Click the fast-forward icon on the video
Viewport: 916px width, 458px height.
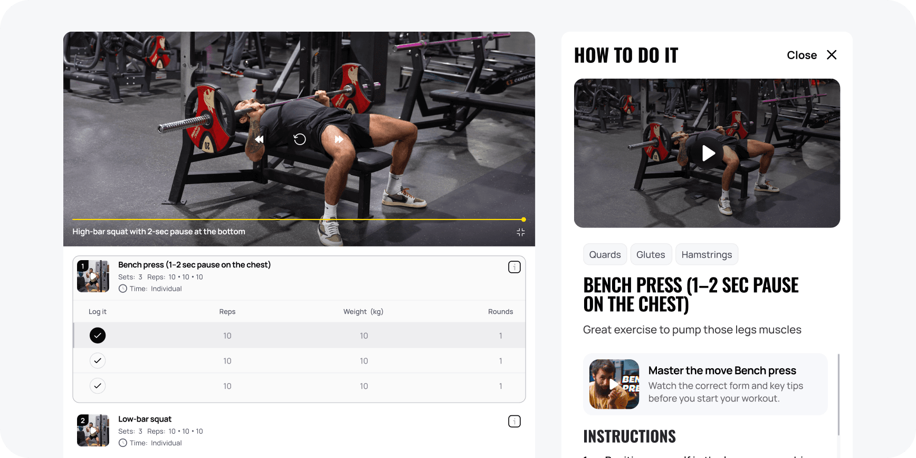(339, 139)
